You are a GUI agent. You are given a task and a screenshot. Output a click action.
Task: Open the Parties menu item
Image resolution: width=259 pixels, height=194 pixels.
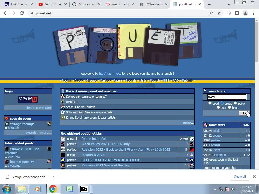click(105, 81)
